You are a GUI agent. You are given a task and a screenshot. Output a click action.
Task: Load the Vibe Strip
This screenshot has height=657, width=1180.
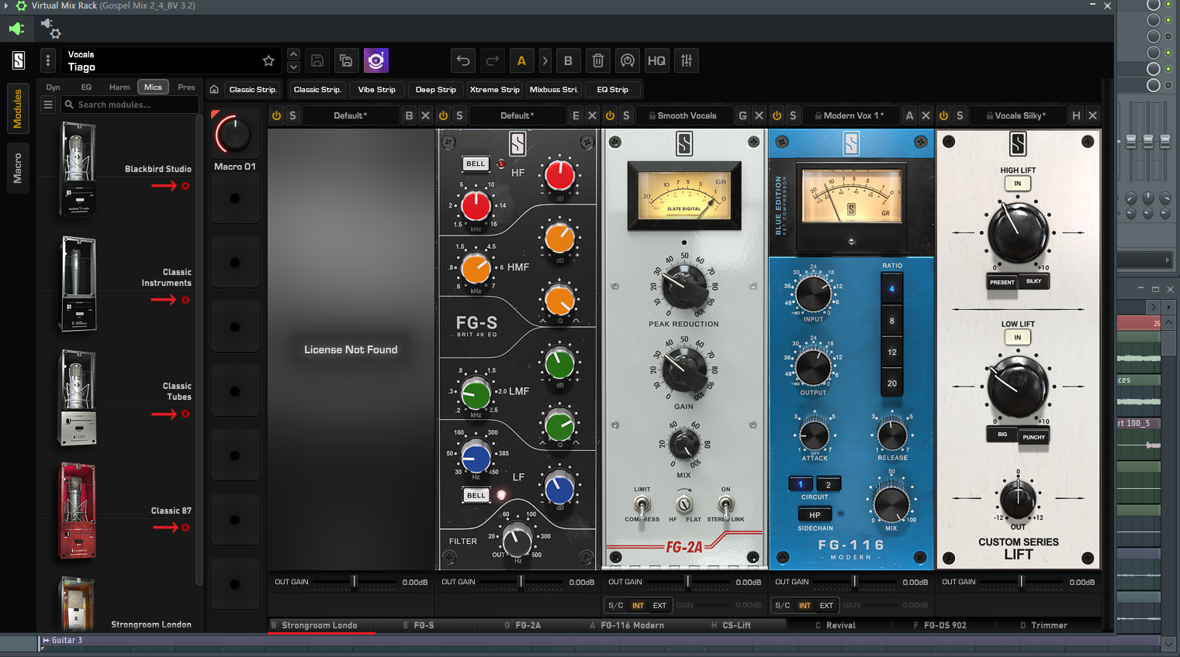coord(376,89)
